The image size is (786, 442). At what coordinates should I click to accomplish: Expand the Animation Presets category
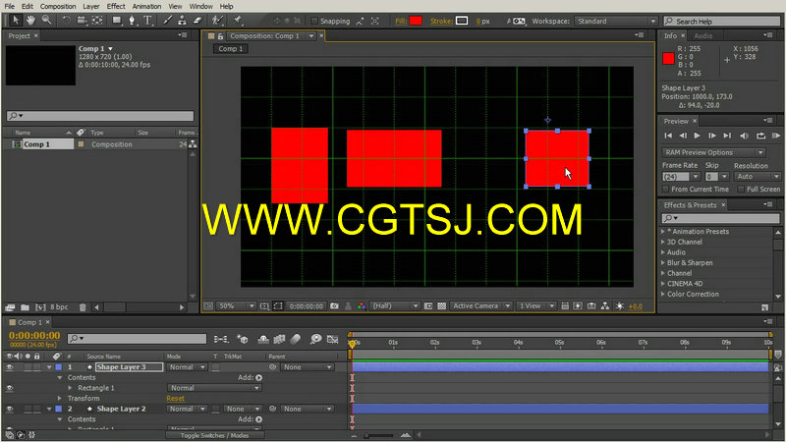click(663, 232)
